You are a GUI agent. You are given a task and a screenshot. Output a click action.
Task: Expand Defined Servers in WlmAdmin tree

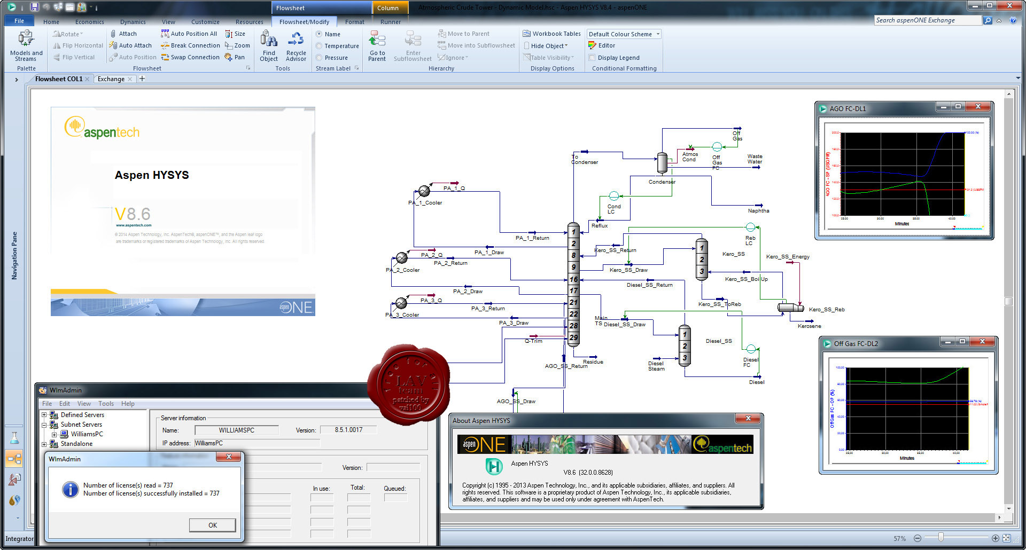(x=44, y=415)
